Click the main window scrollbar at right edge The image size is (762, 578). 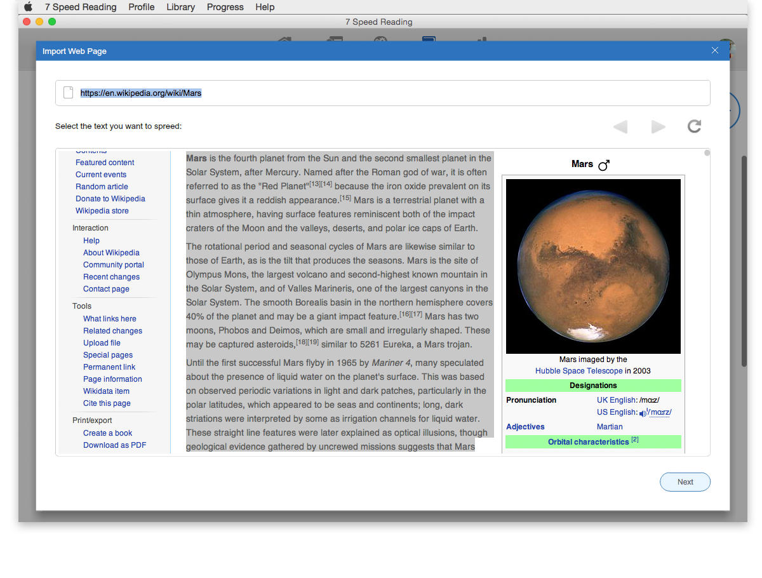click(x=744, y=260)
